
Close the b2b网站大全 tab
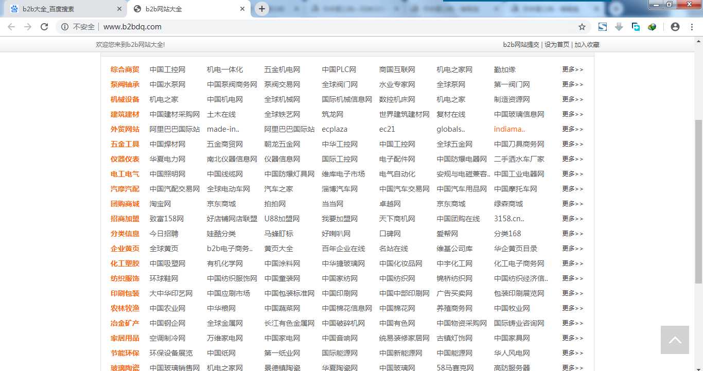(243, 9)
